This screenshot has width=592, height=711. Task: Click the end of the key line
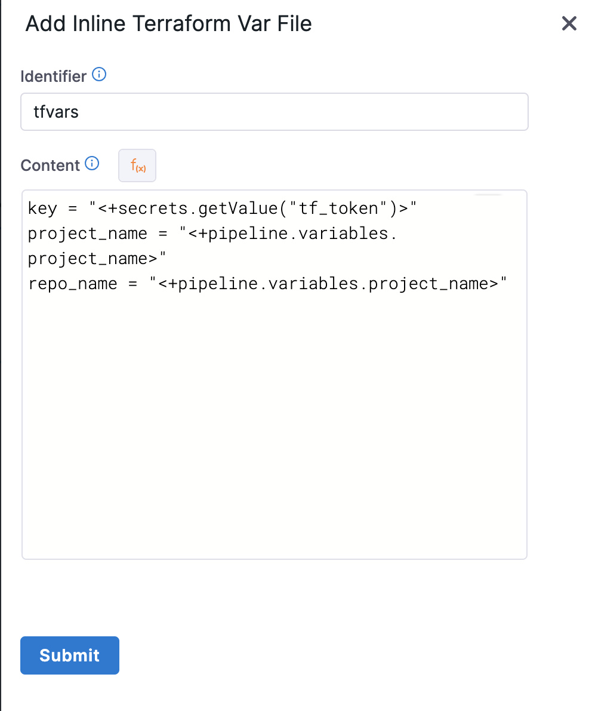(417, 209)
